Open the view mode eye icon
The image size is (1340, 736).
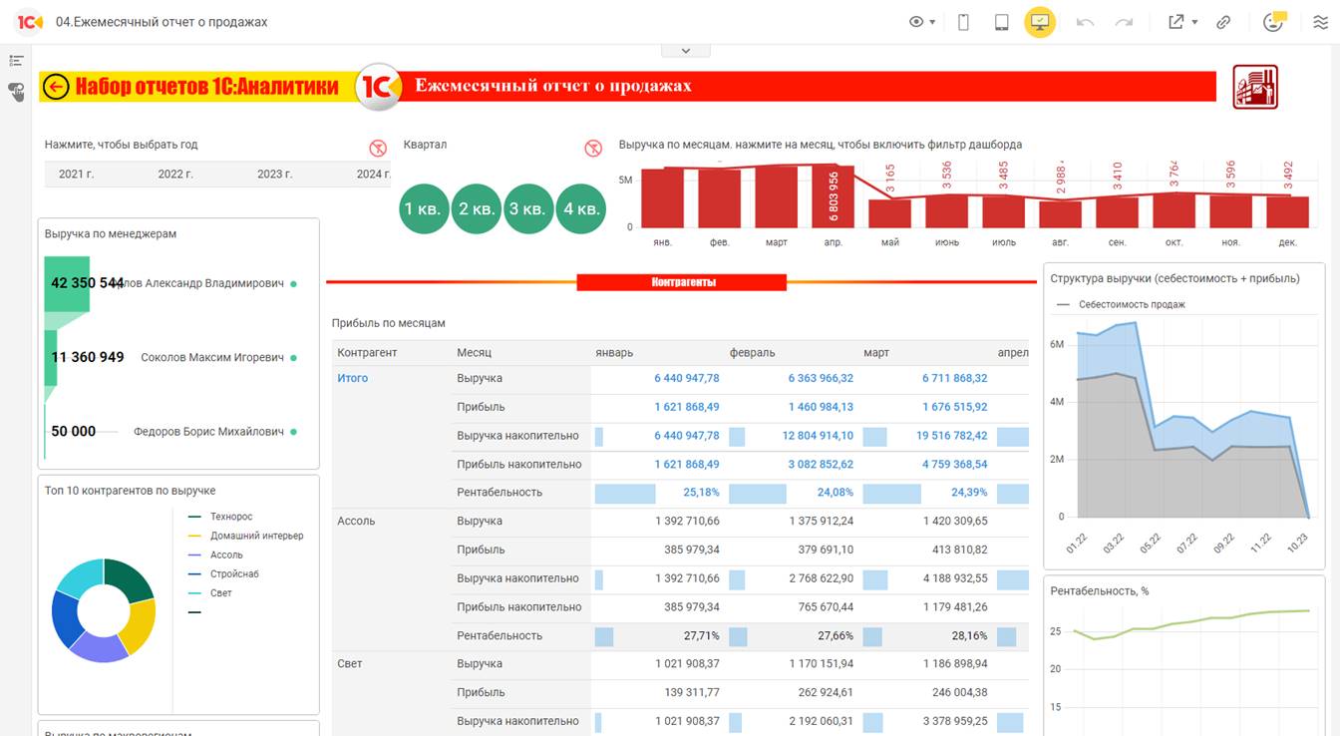(x=916, y=22)
